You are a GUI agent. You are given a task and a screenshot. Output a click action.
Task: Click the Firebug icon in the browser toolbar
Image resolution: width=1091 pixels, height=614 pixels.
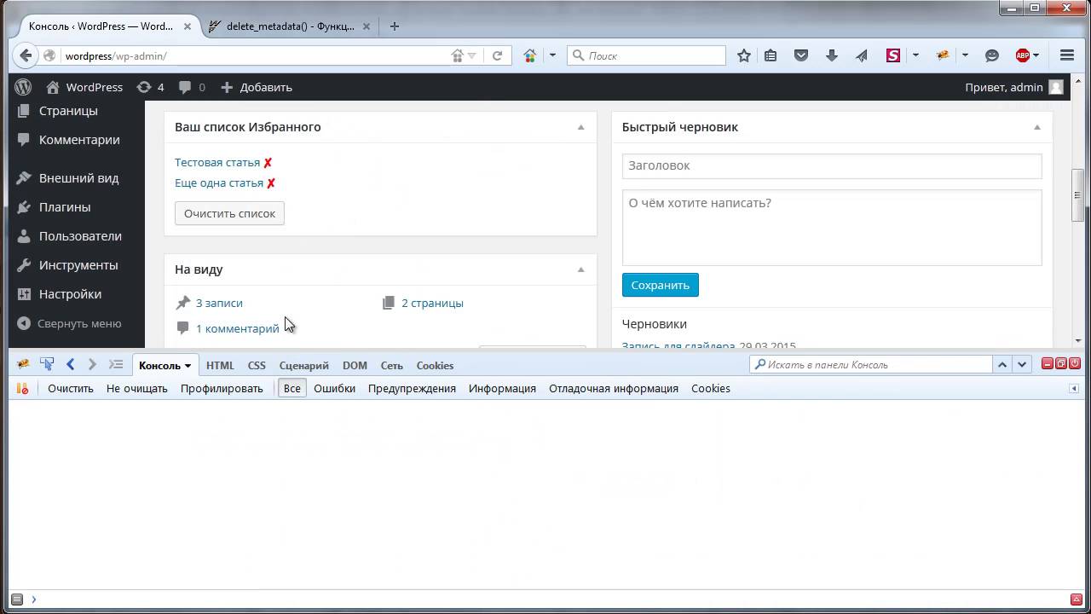click(943, 55)
